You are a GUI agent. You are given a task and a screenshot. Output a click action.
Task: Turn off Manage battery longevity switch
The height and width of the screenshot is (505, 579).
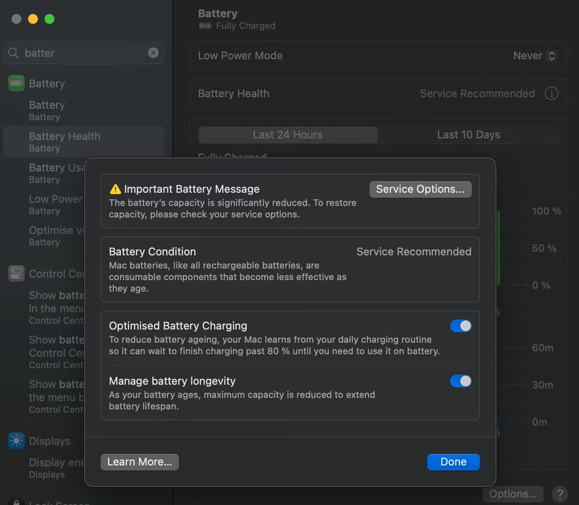461,381
